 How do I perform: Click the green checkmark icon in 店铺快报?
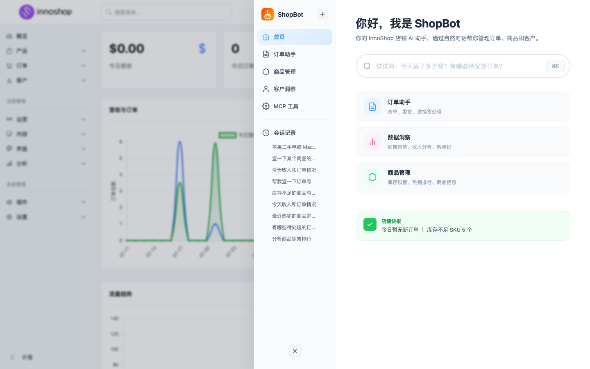[x=370, y=224]
